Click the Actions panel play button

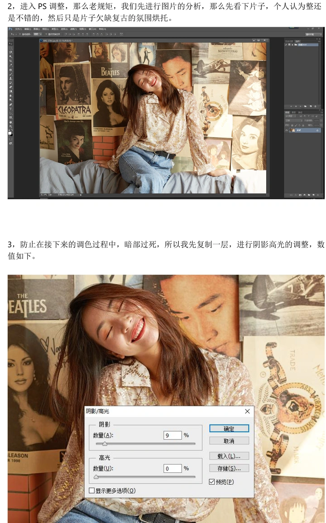click(x=301, y=106)
